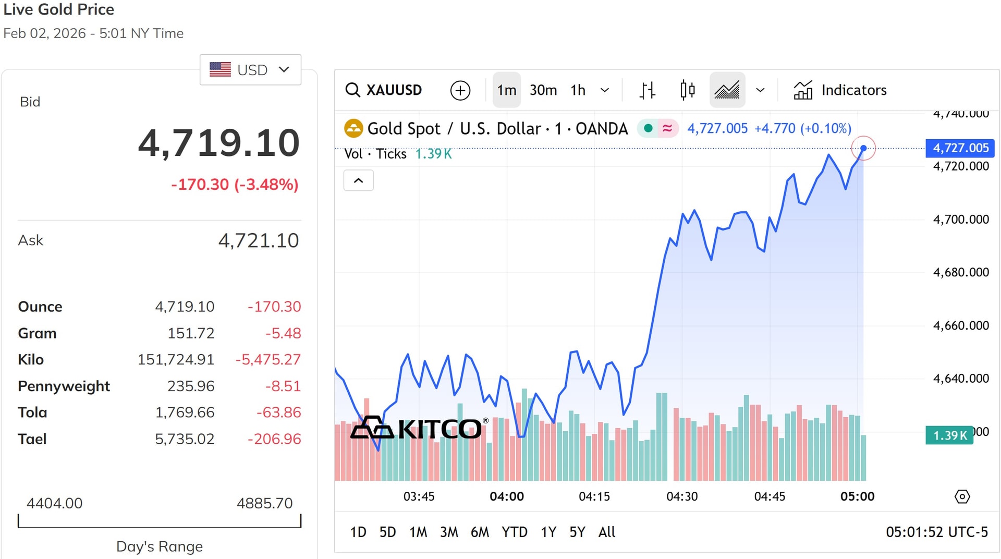Screen dimensions: 1001x559
Task: Collapse the chart legend with caret button
Action: [x=358, y=180]
